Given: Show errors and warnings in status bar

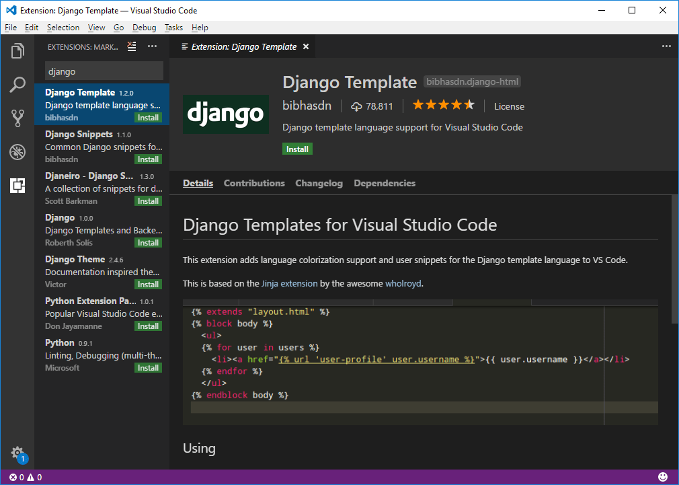Looking at the screenshot, I should pyautogui.click(x=26, y=477).
